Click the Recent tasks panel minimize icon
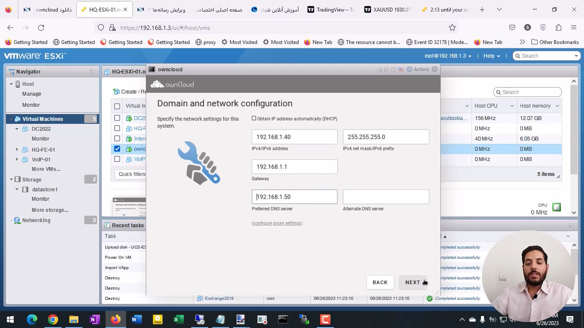The width and height of the screenshot is (584, 328). click(x=571, y=225)
